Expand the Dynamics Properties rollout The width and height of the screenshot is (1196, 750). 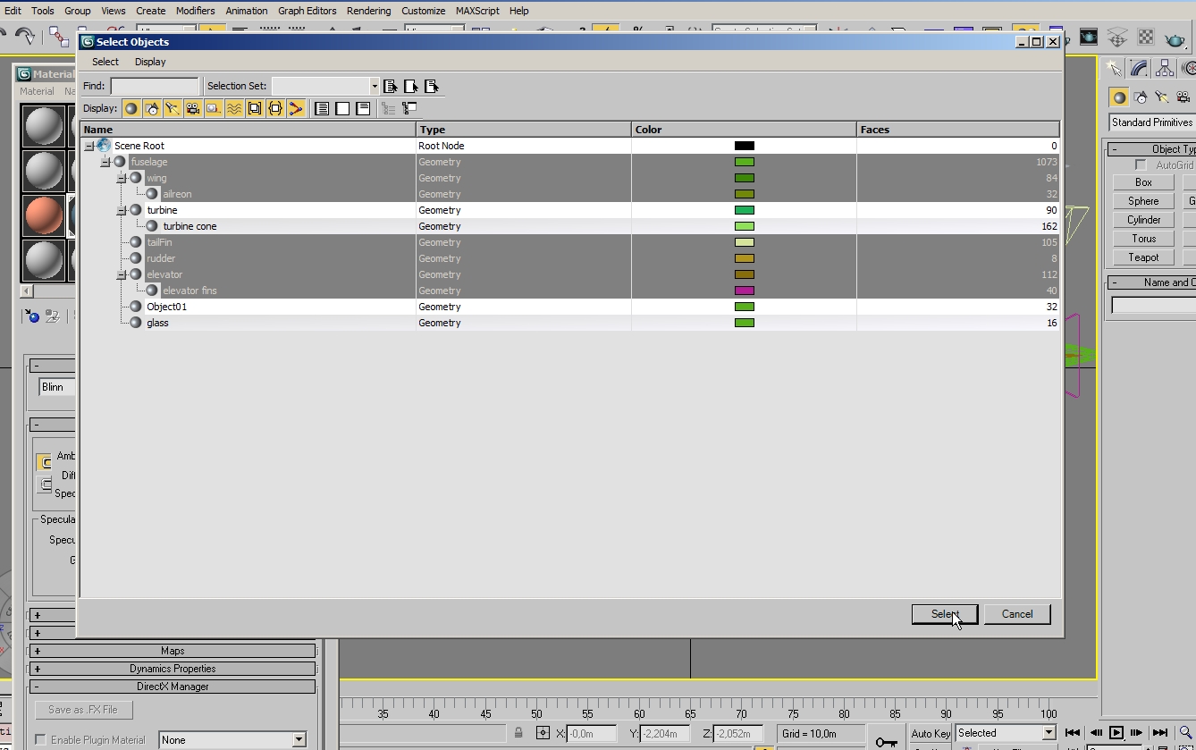tap(173, 669)
